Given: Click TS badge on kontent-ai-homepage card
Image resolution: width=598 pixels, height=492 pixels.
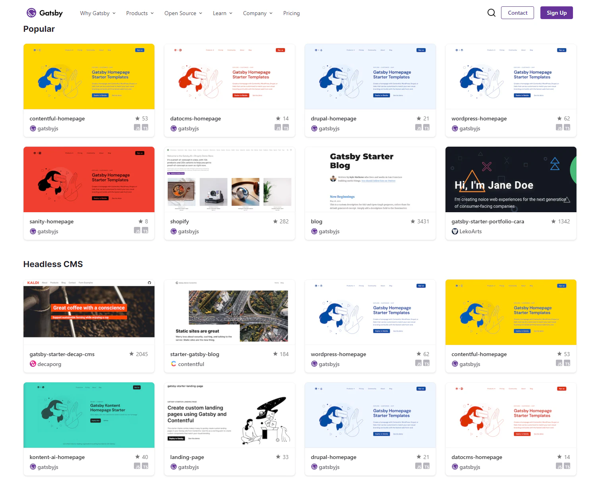Looking at the screenshot, I should 145,466.
